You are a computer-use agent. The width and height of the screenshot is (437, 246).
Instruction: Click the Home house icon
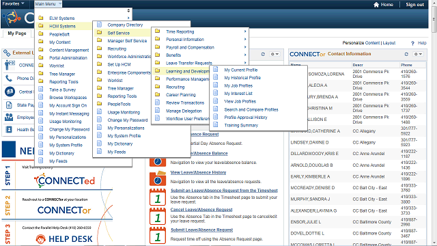click(x=376, y=5)
